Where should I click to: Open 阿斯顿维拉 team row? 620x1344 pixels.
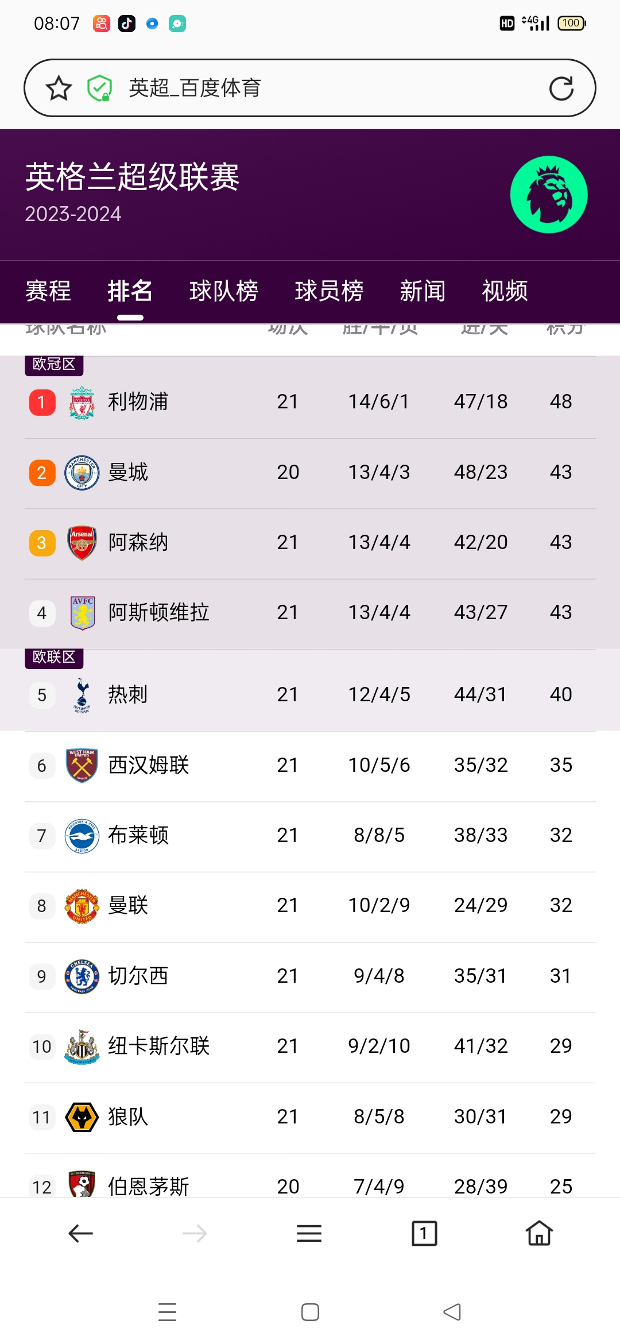(310, 613)
